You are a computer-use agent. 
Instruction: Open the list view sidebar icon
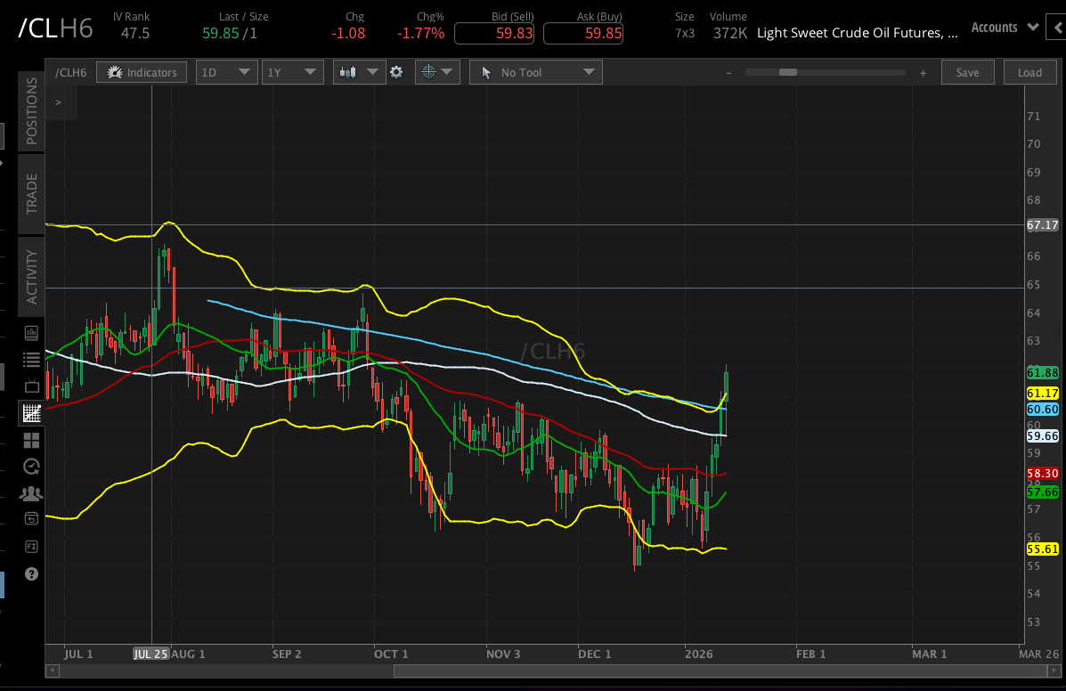31,360
